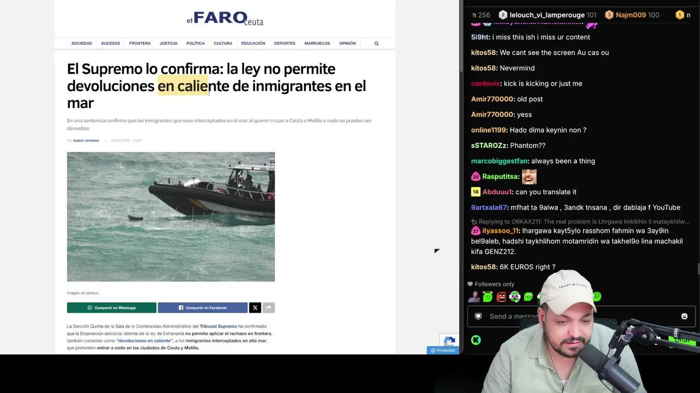Click the shield icon in the message box
This screenshot has width=700, height=393.
coord(478,317)
